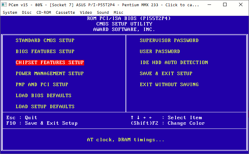Open the Video menu
Image resolution: width=249 pixels, height=154 pixels.
point(86,12)
